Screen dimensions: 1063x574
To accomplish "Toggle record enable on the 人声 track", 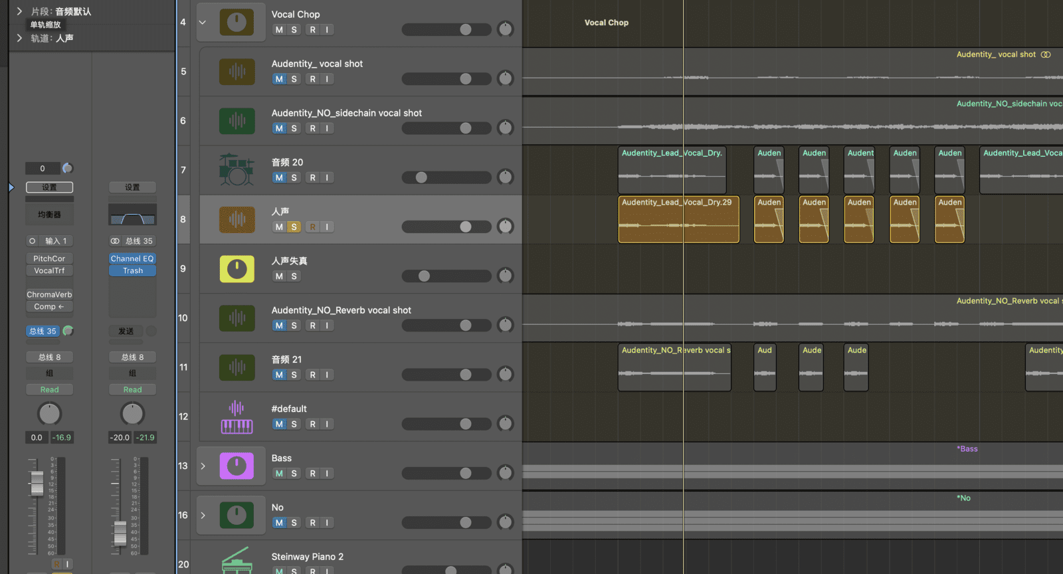I will point(312,227).
